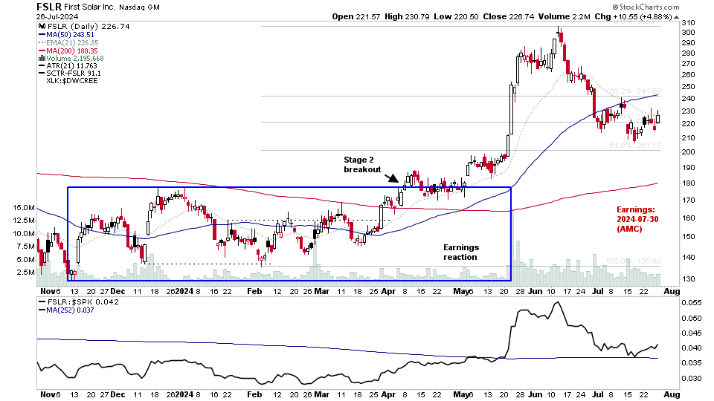The width and height of the screenshot is (714, 401).
Task: Click 'Jul' on the lower panel date axis
Action: 598,394
